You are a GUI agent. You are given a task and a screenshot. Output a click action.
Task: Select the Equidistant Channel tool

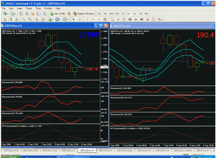105,19
